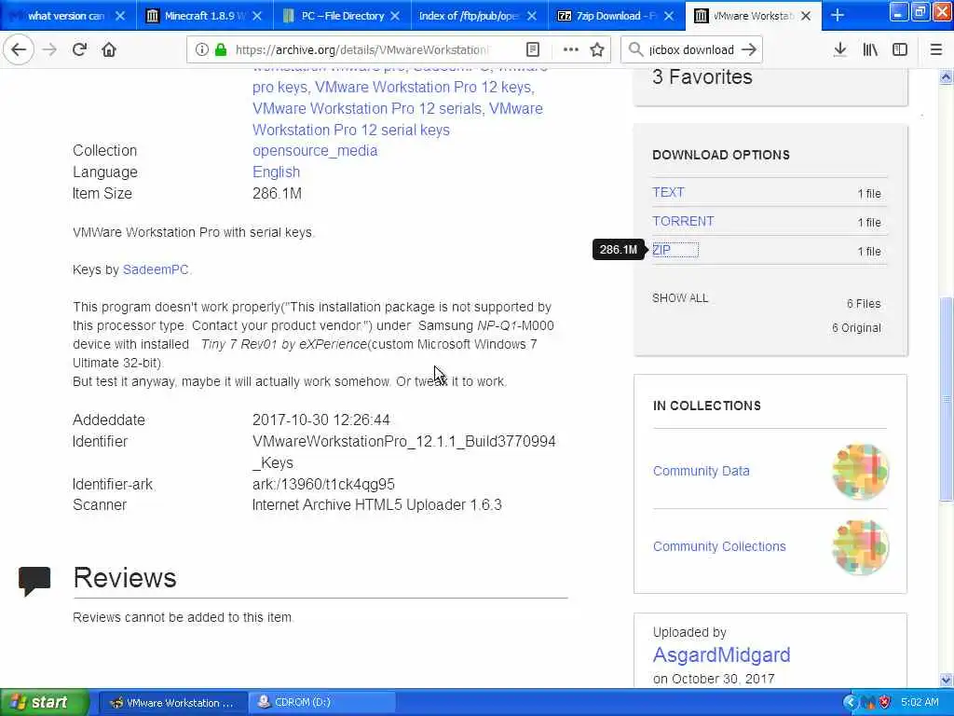This screenshot has height=716, width=954.
Task: Submit search with the arrow button
Action: [749, 49]
